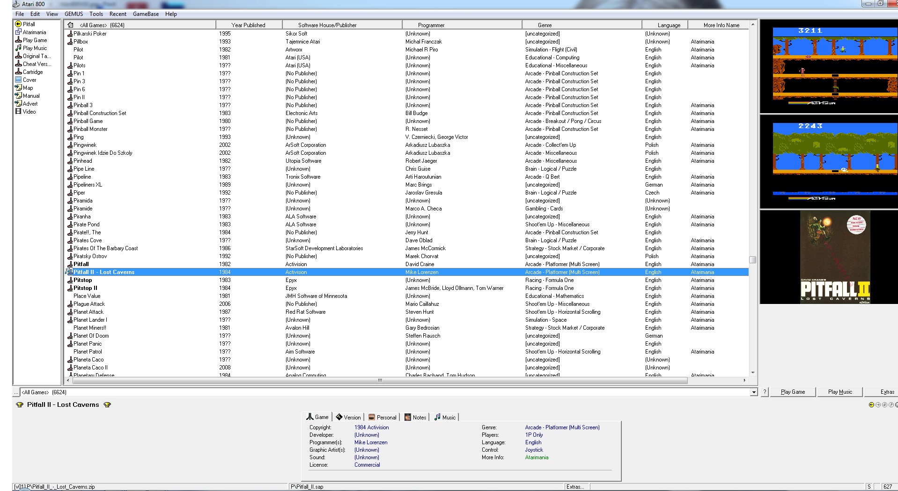Select the Pirates Of The Barbary Coast row
The height and width of the screenshot is (491, 898).
[406, 248]
